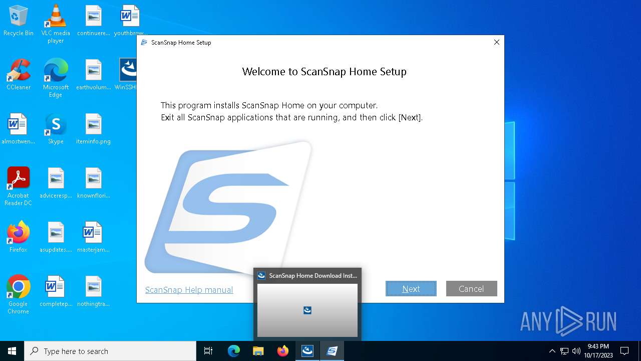
Task: Switch to ScanSnap Download Installer taskbar icon
Action: coord(307,351)
